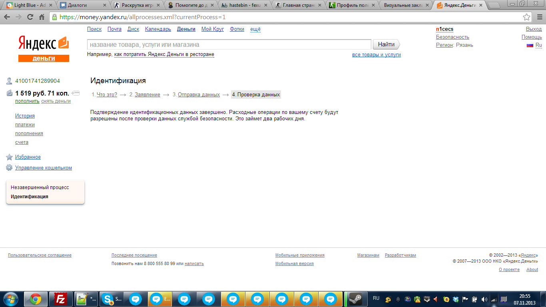Go to step 3 Отправка данных
The width and height of the screenshot is (546, 307).
tap(199, 95)
